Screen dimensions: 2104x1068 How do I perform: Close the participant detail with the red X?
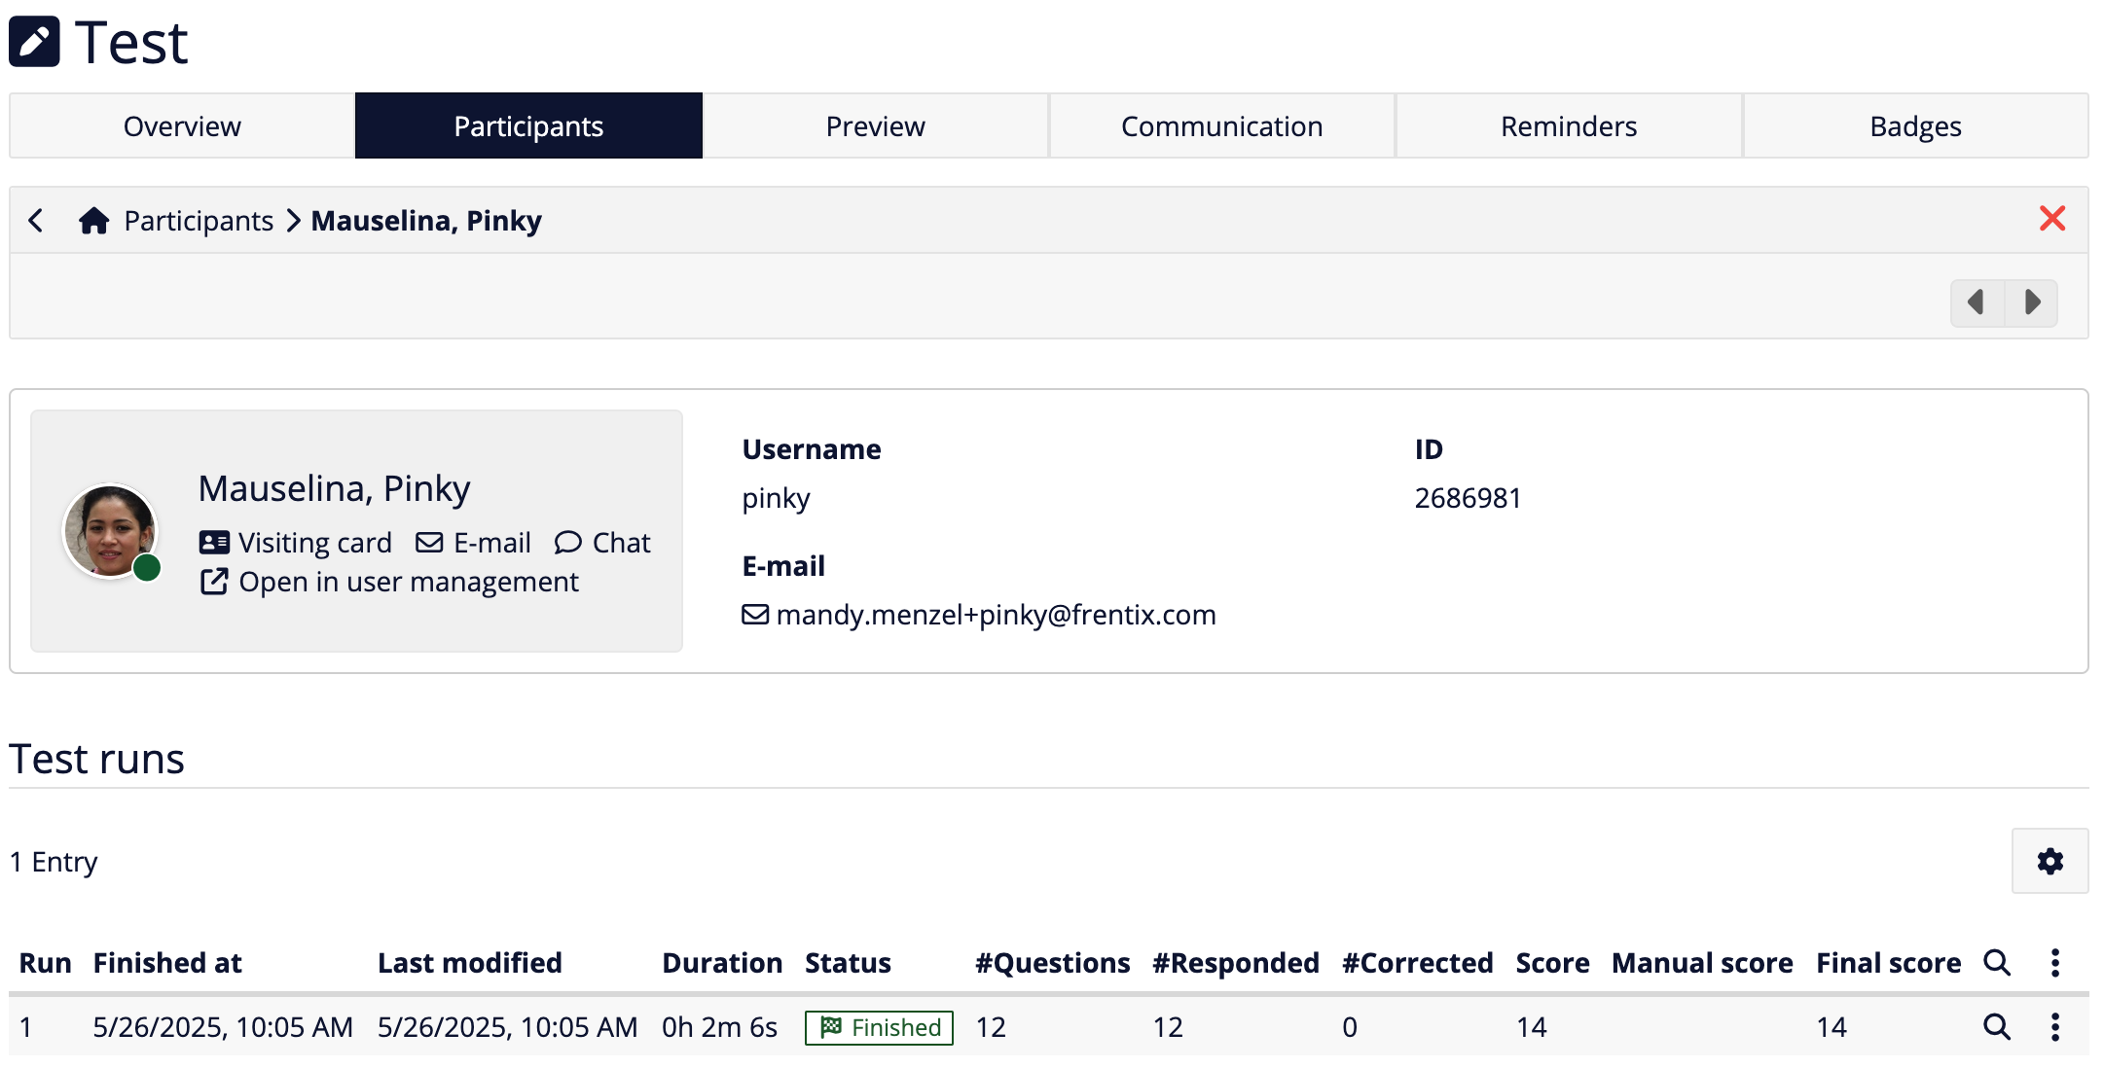tap(2053, 219)
